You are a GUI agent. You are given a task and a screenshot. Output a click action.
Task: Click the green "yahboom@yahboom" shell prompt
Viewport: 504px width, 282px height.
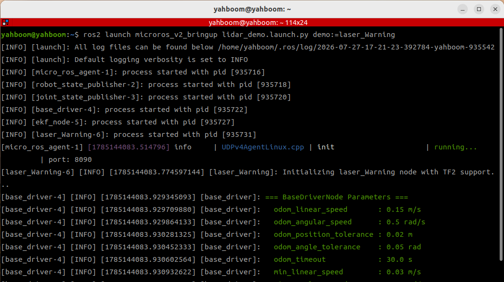(33, 35)
